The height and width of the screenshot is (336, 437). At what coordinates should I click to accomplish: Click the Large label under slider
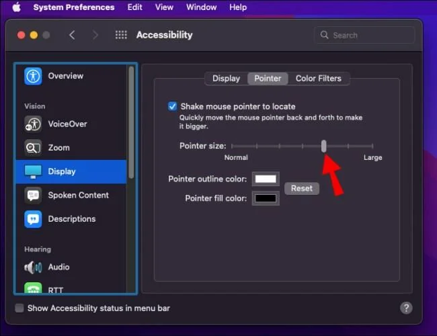pos(372,158)
